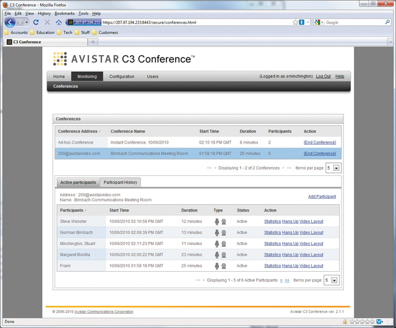Go to next page of active participants
The height and width of the screenshot is (328, 396).
tap(281, 280)
